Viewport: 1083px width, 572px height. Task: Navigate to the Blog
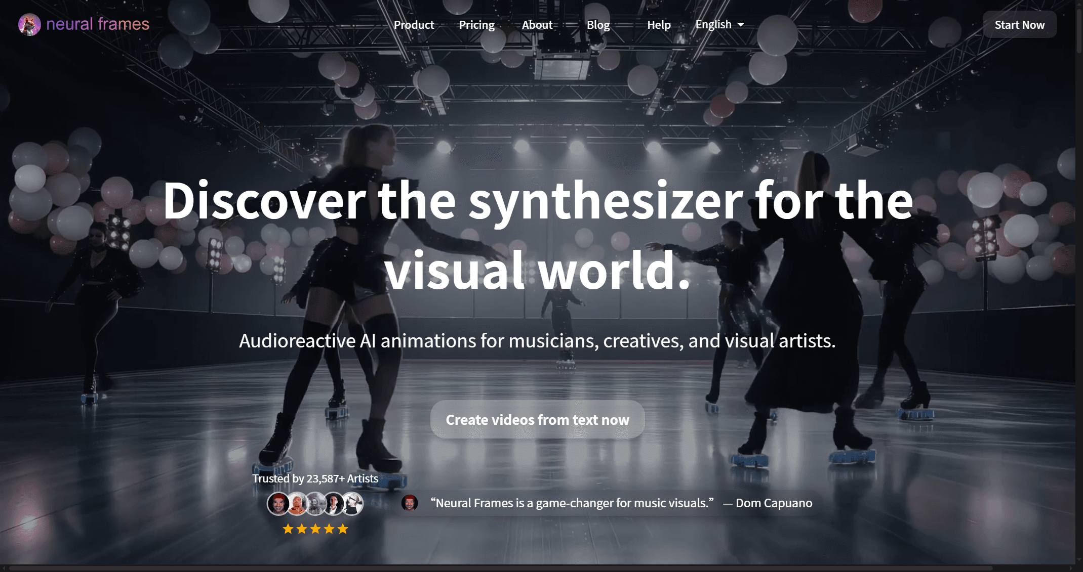[598, 25]
